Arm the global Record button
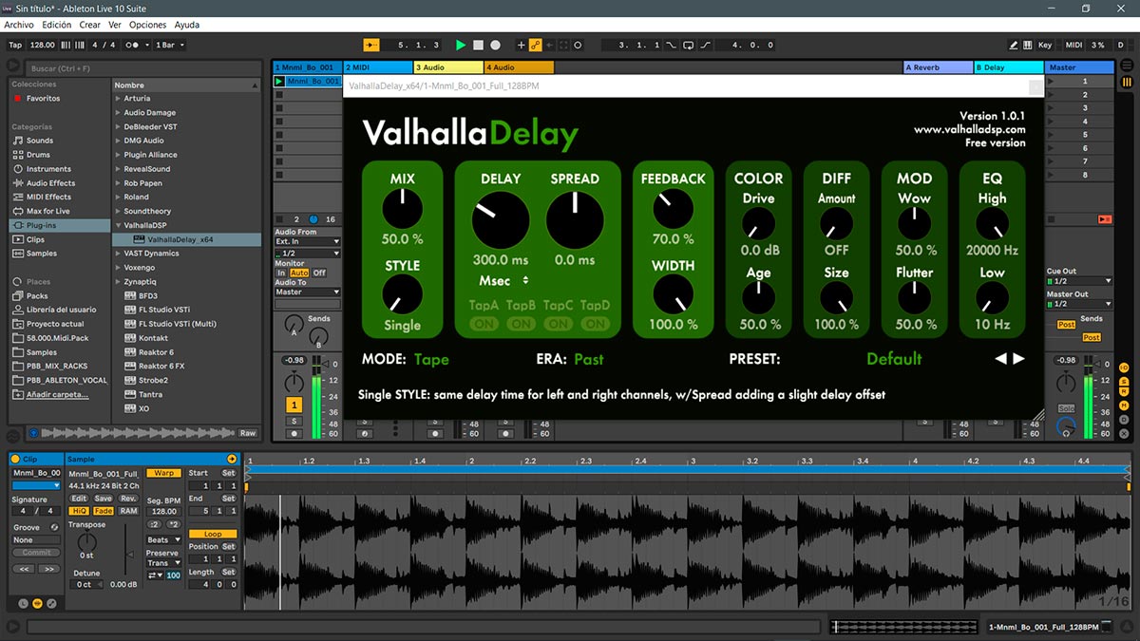Screen dimensions: 1140x641 pos(496,45)
